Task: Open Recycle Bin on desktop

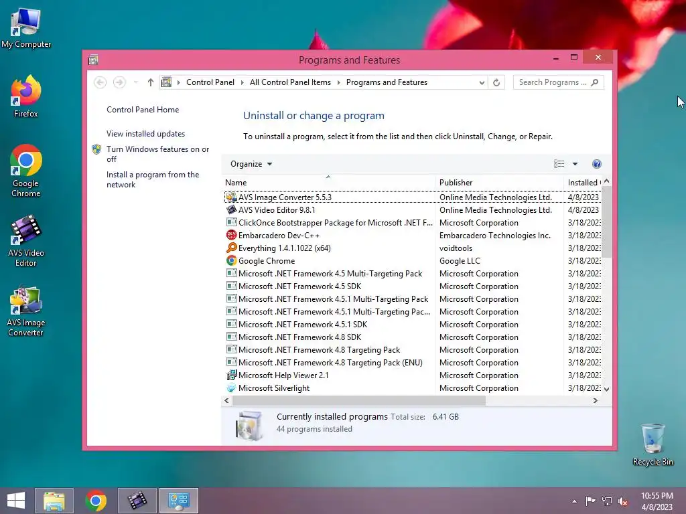Action: pyautogui.click(x=653, y=444)
